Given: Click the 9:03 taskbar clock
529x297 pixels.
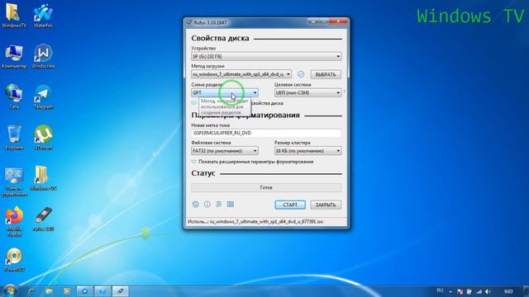Looking at the screenshot, I should point(508,291).
